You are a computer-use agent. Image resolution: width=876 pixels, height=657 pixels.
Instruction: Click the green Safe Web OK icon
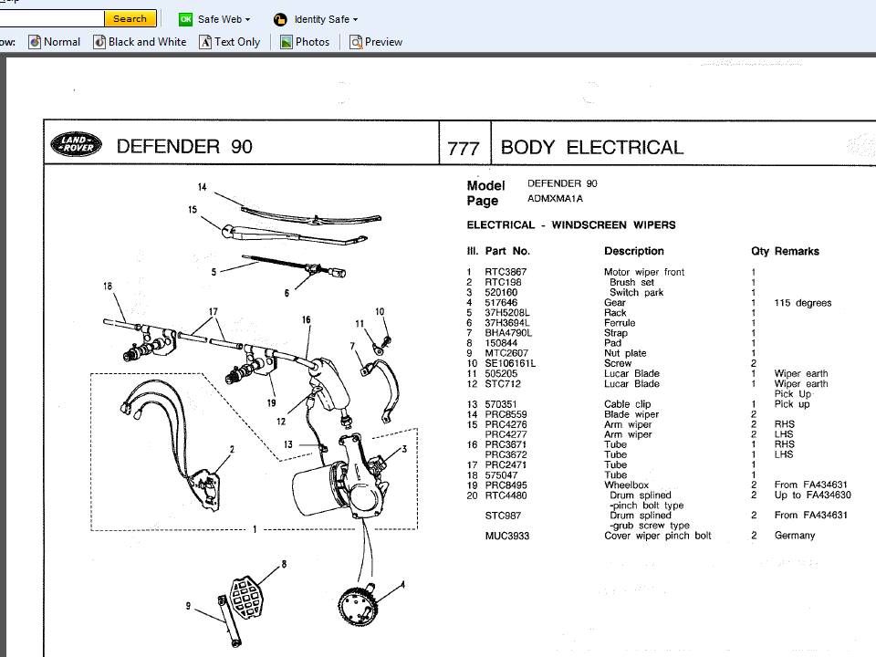185,19
